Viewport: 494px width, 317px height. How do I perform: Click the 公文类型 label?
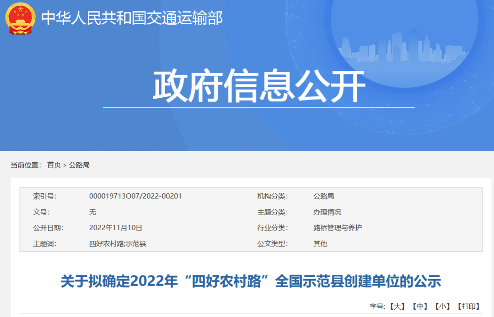pyautogui.click(x=273, y=244)
